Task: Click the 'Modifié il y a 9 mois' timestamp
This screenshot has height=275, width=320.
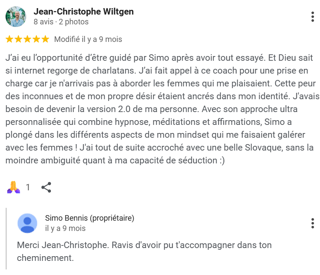Action: point(88,39)
